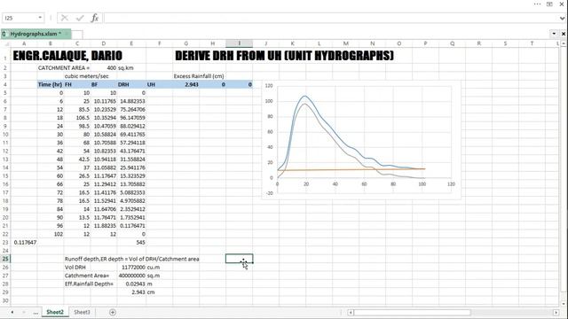The height and width of the screenshot is (319, 568).
Task: Select column P header
Action: point(425,43)
